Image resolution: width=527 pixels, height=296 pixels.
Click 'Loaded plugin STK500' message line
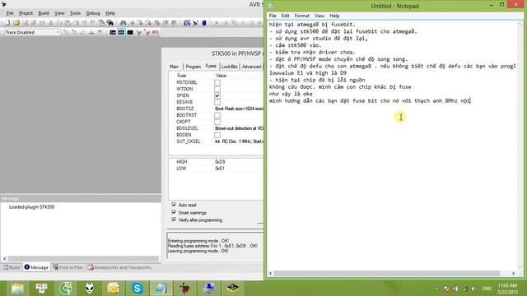[31, 207]
